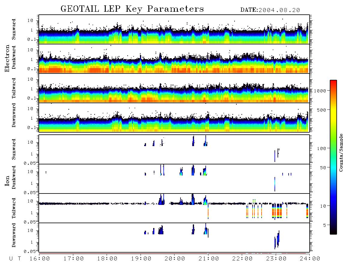This screenshot has height=264, width=343.
Task: Click the 5 color bar tick label
Action: [x=325, y=225]
